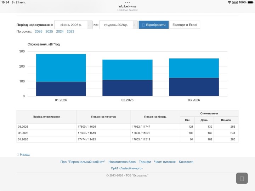
Task: Click the total value 283
Action: [233, 139]
